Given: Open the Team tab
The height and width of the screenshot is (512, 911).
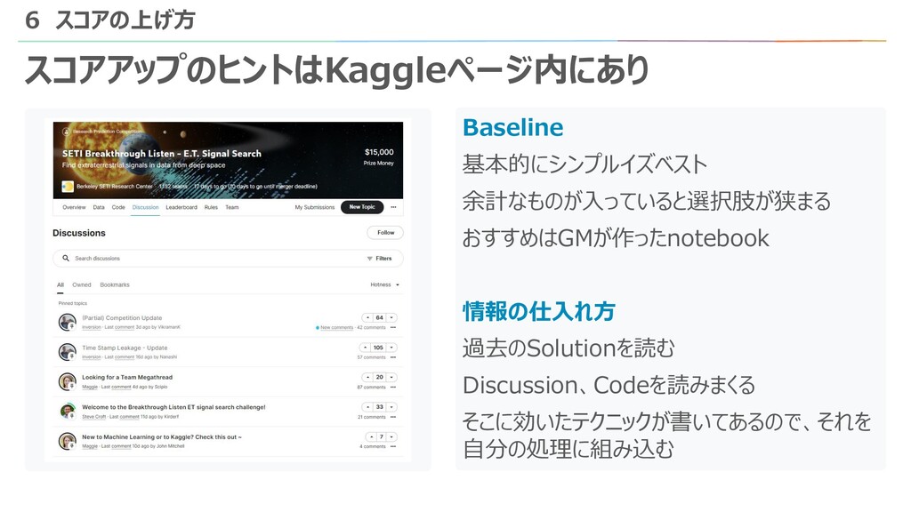Looking at the screenshot, I should pos(232,207).
